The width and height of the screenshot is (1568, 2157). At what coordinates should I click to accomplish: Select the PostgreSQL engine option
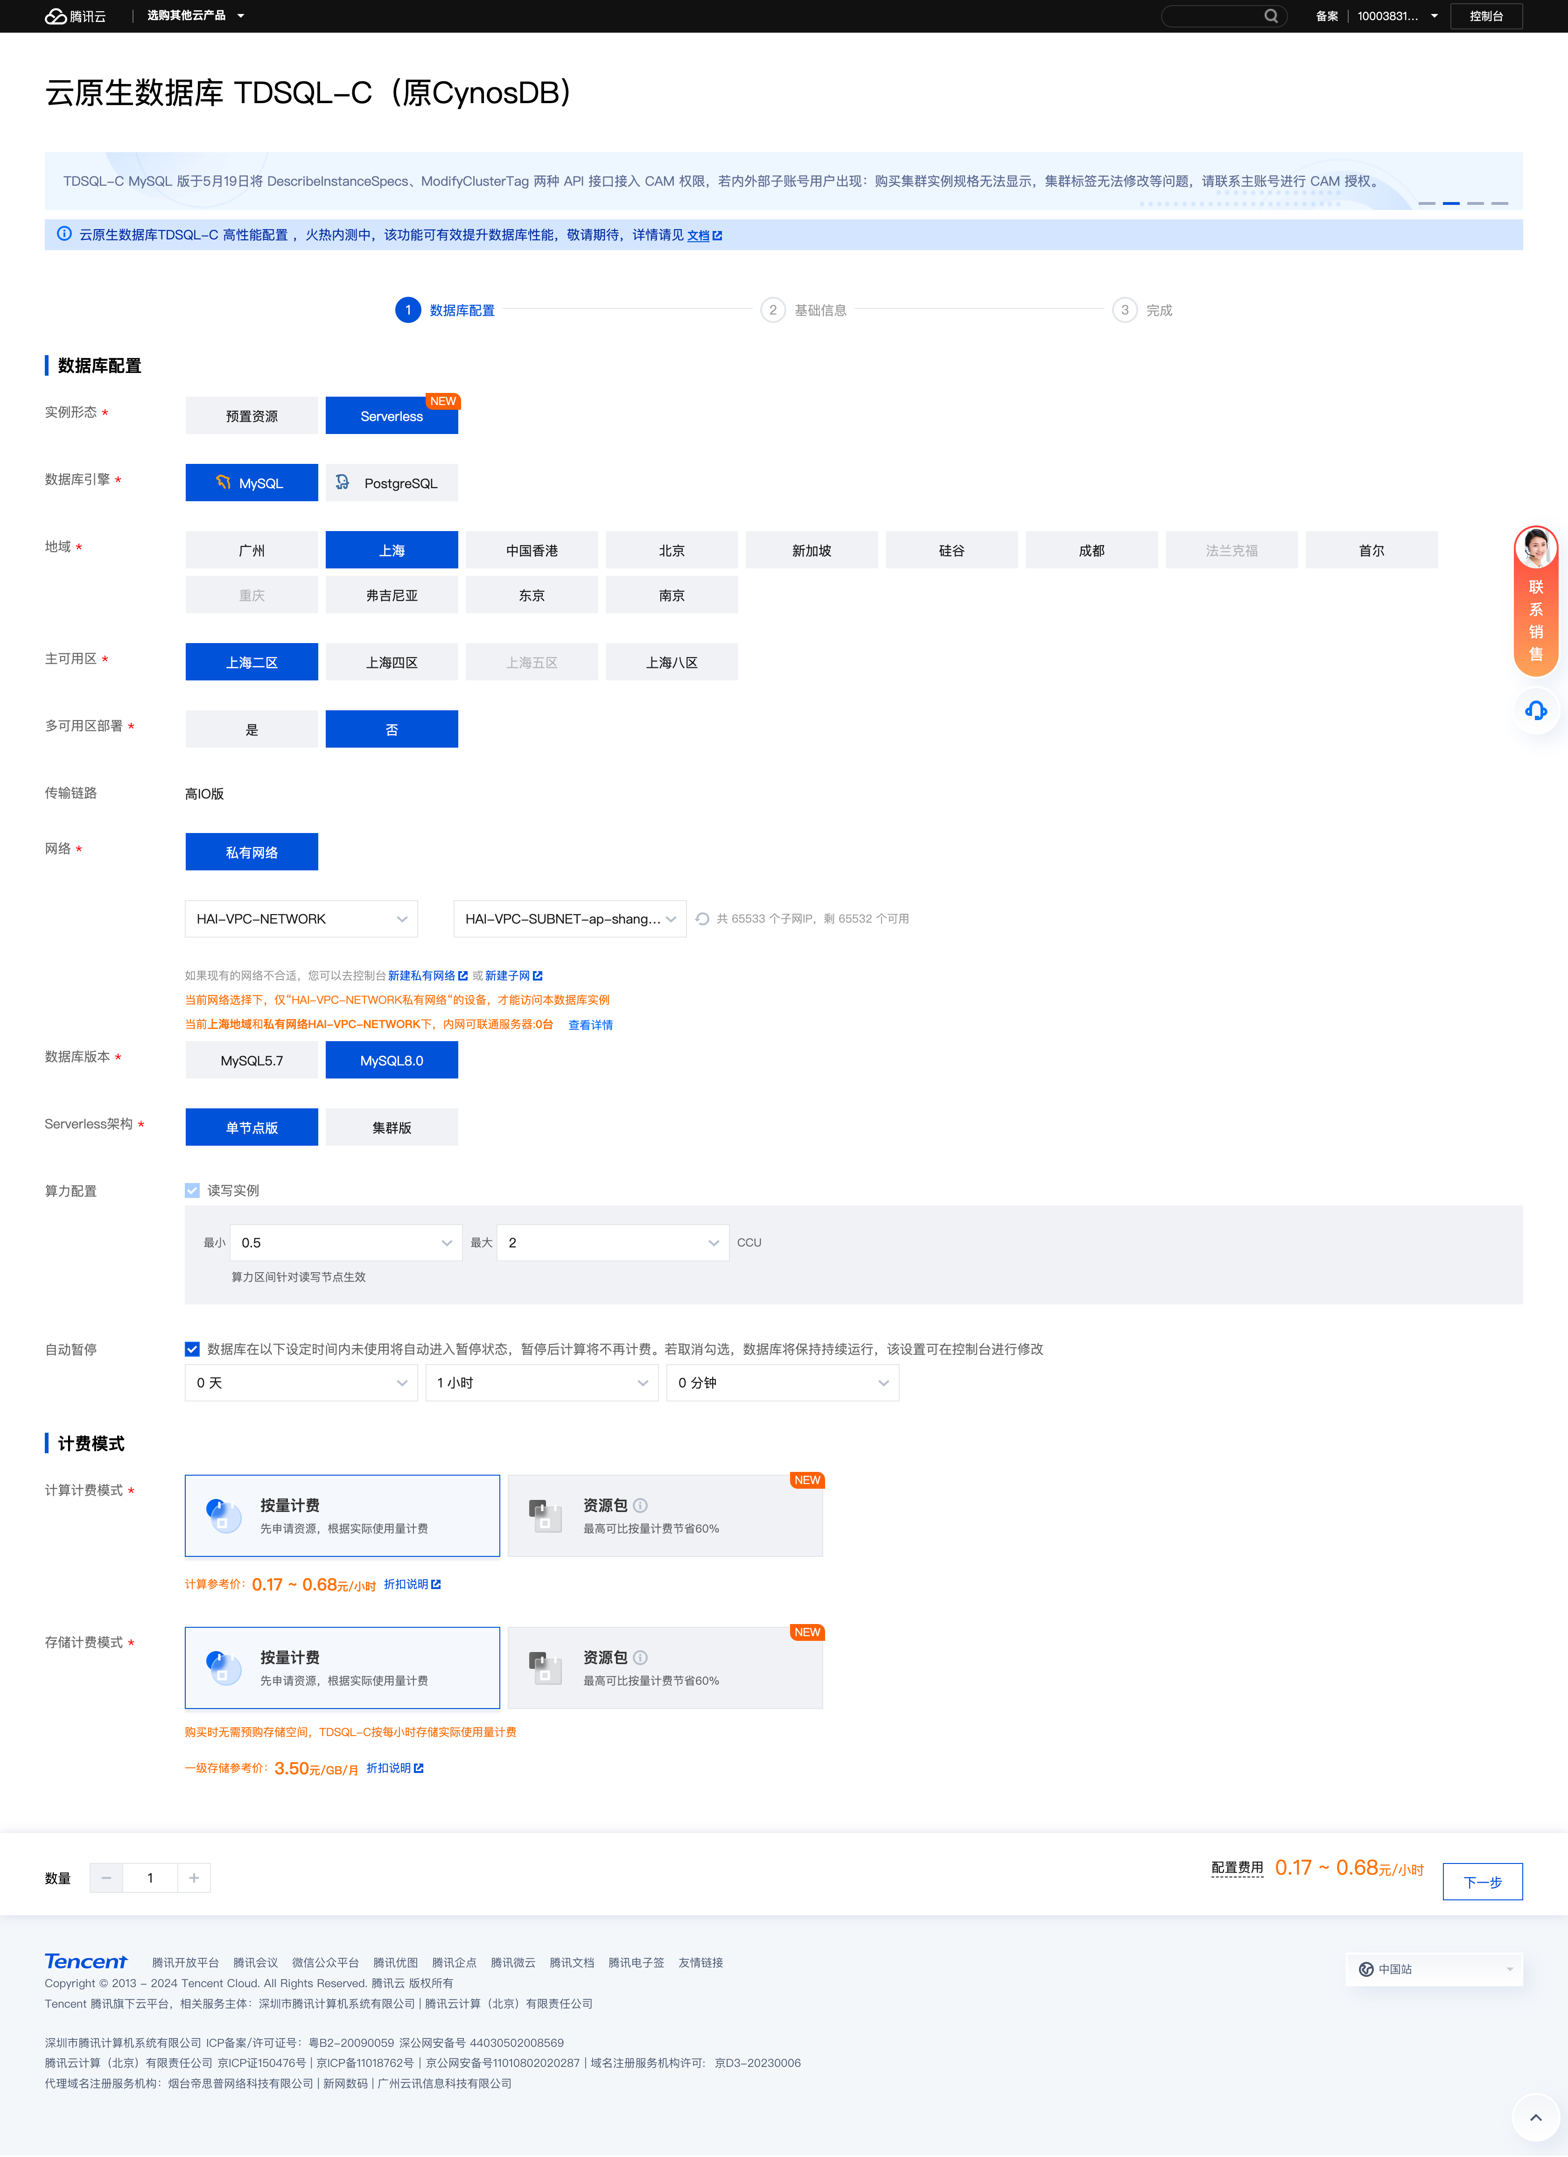(x=392, y=483)
